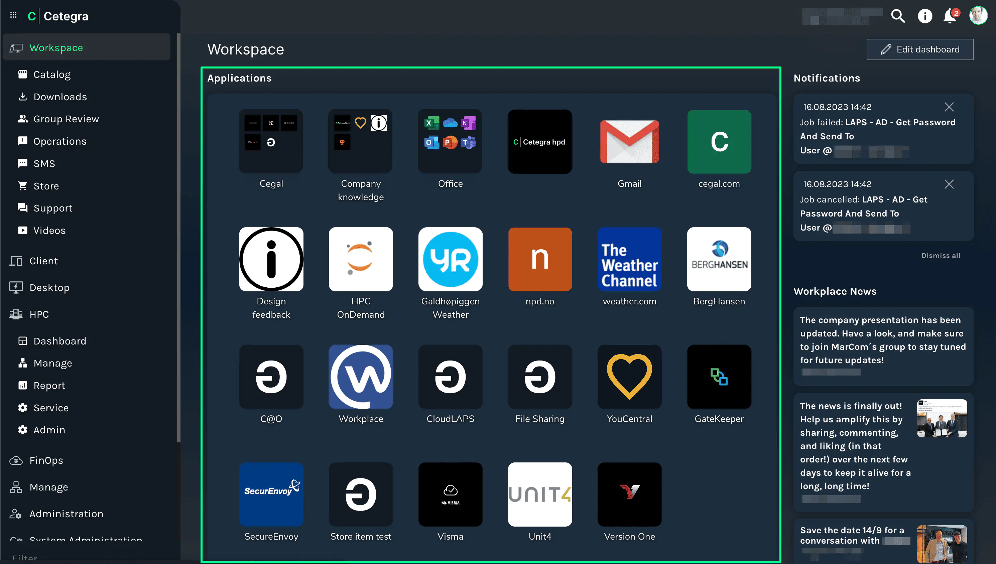Open the Company knowledge folder
The image size is (996, 564).
tap(360, 141)
